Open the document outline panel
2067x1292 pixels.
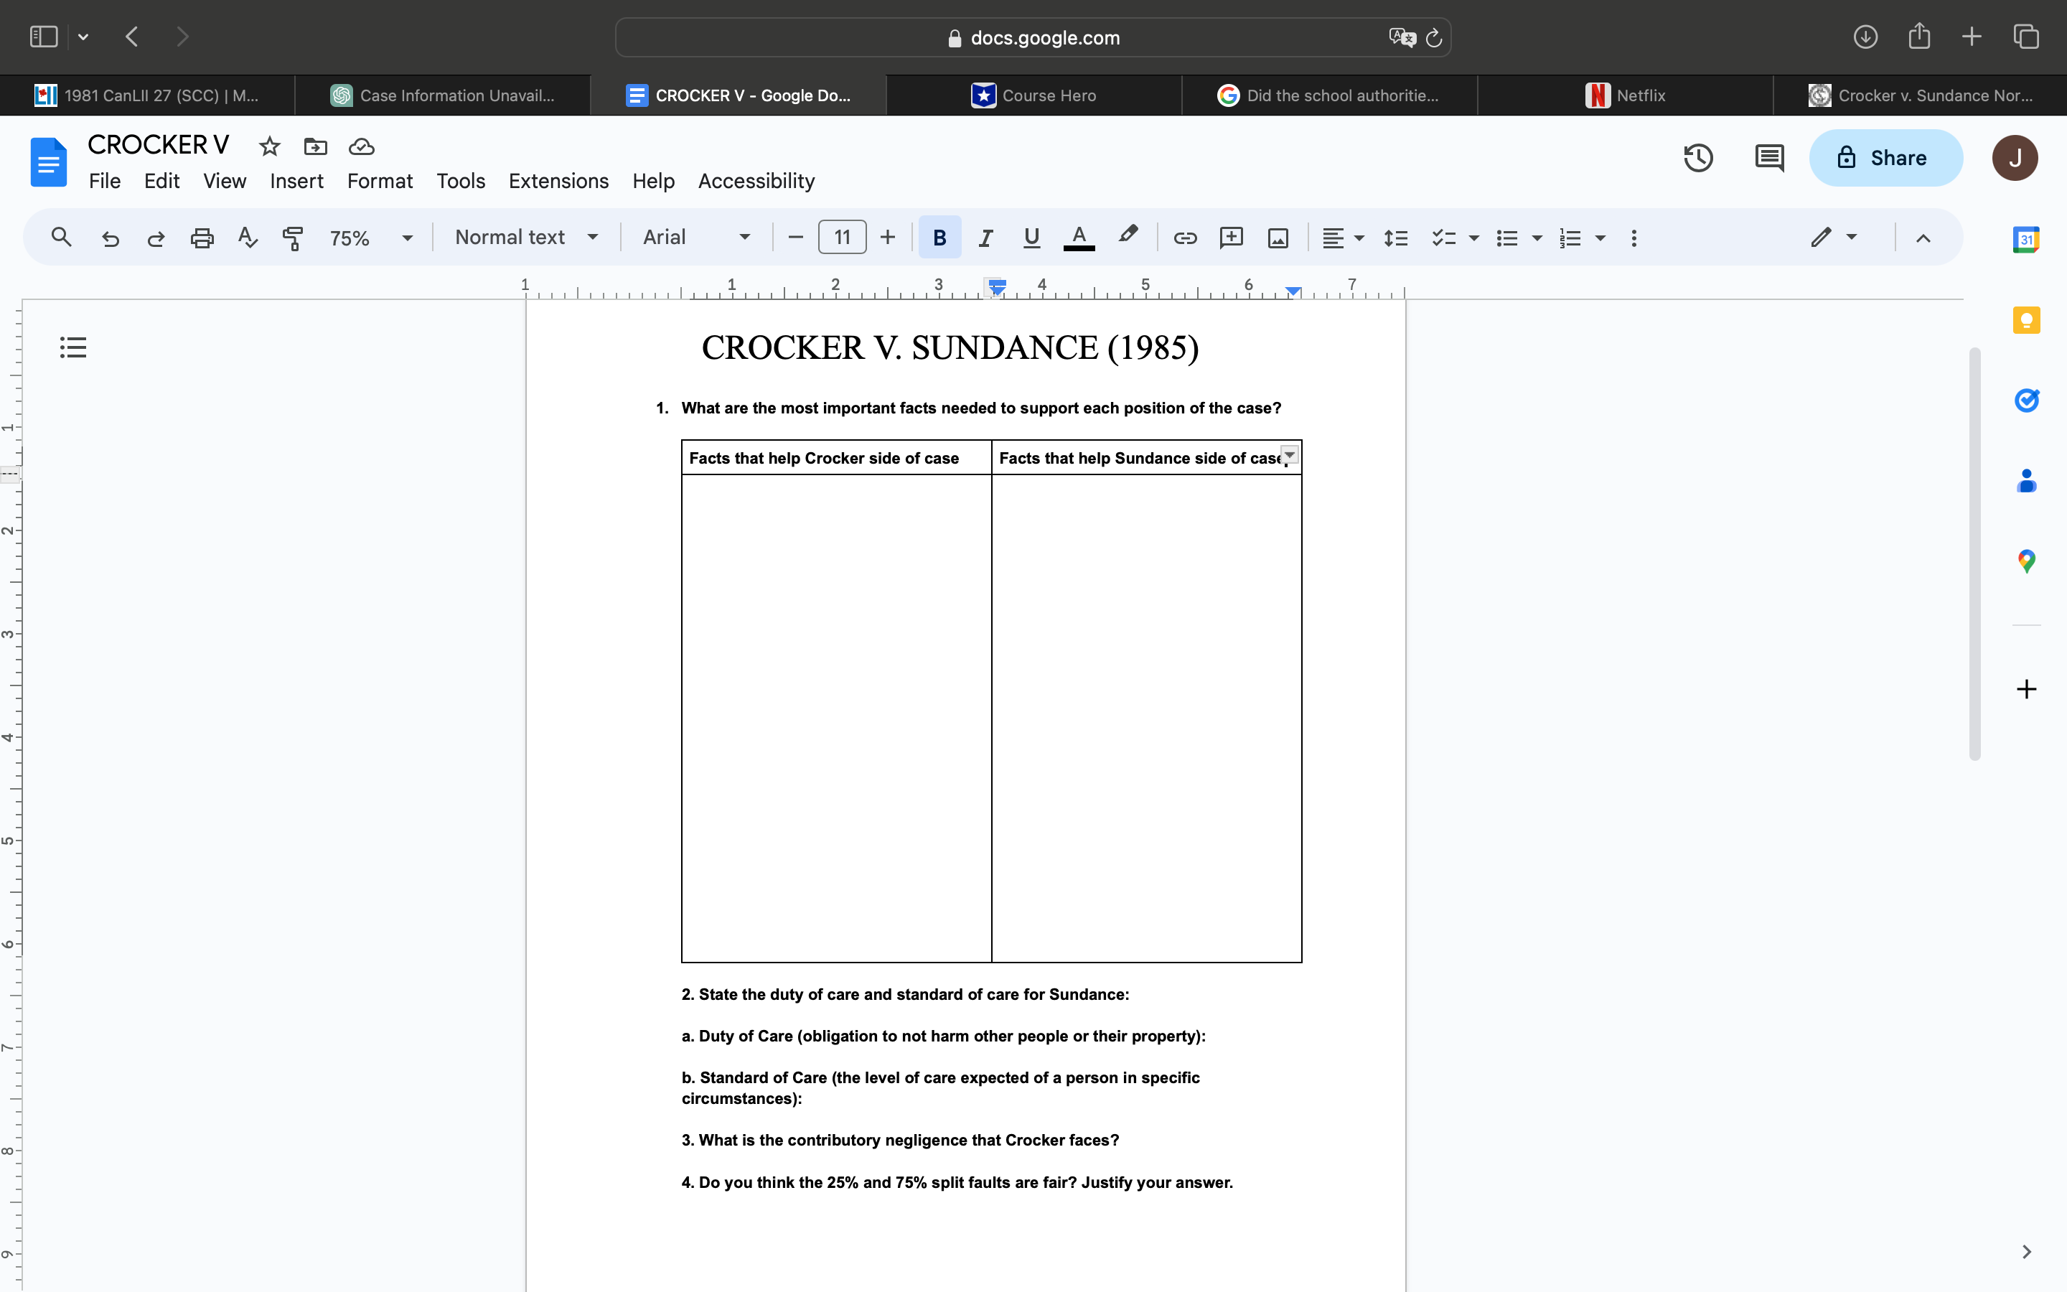coord(72,346)
